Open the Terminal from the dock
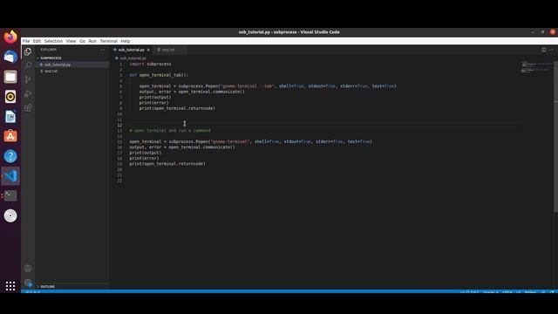The height and width of the screenshot is (314, 558). coord(10,195)
